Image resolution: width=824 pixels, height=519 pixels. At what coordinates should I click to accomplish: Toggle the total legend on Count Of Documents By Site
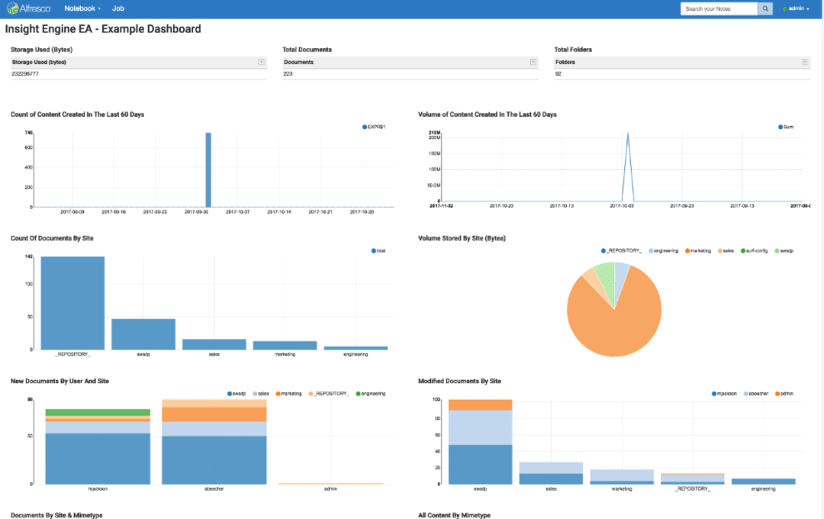pyautogui.click(x=374, y=250)
